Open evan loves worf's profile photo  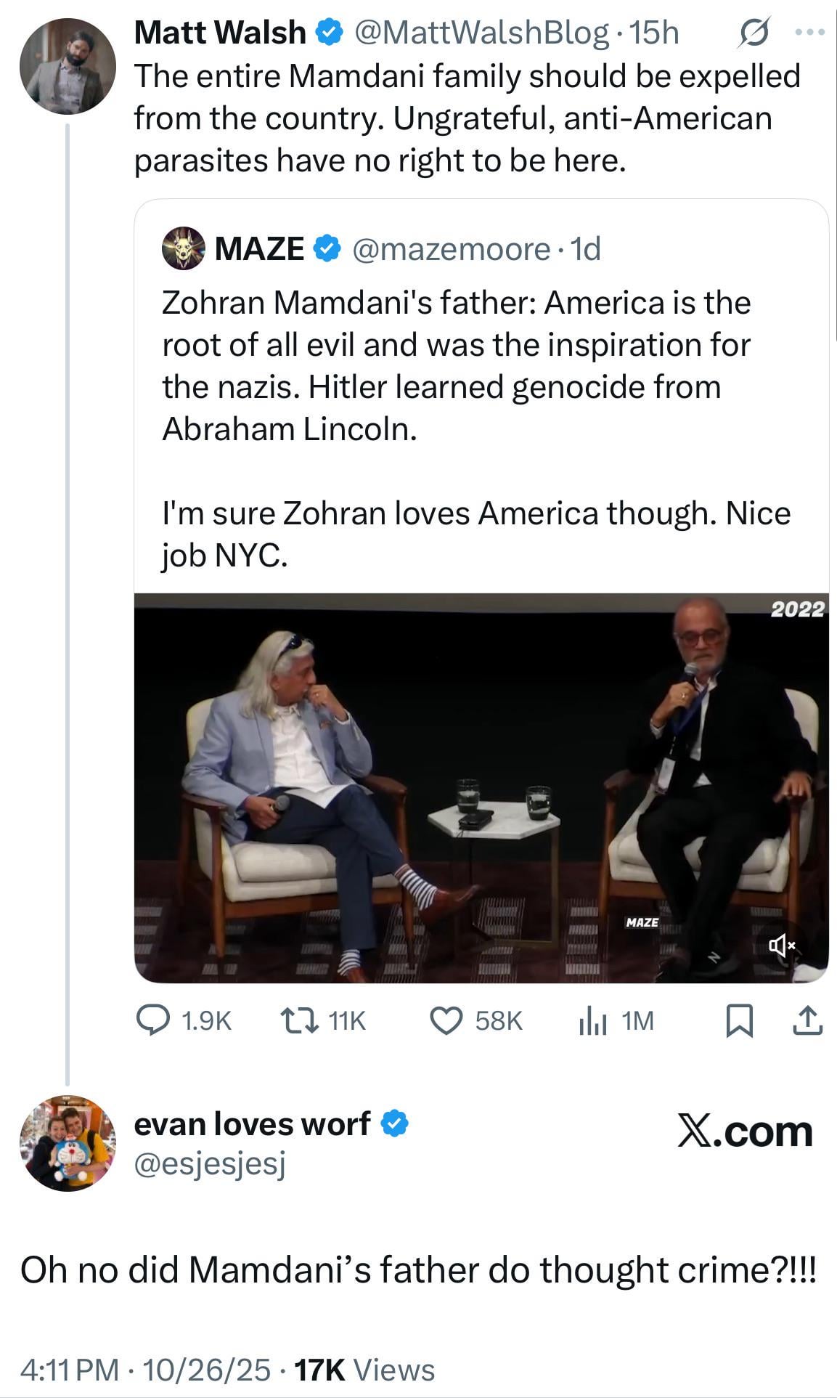(x=67, y=1143)
